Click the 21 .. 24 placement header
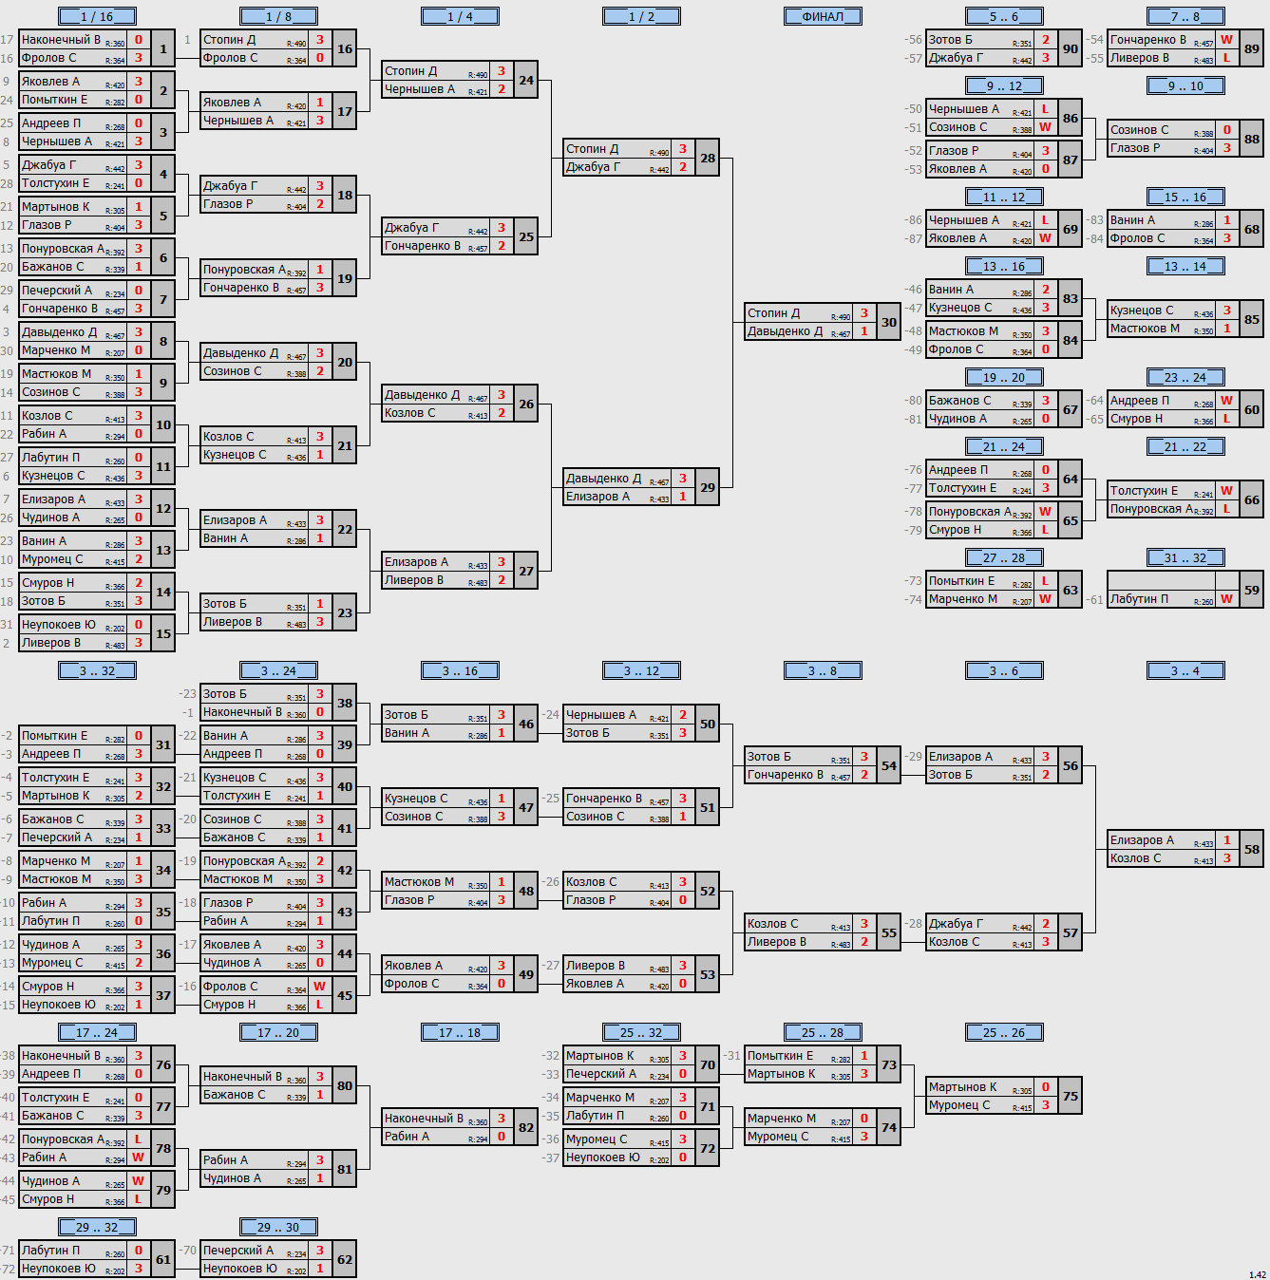 click(1004, 446)
